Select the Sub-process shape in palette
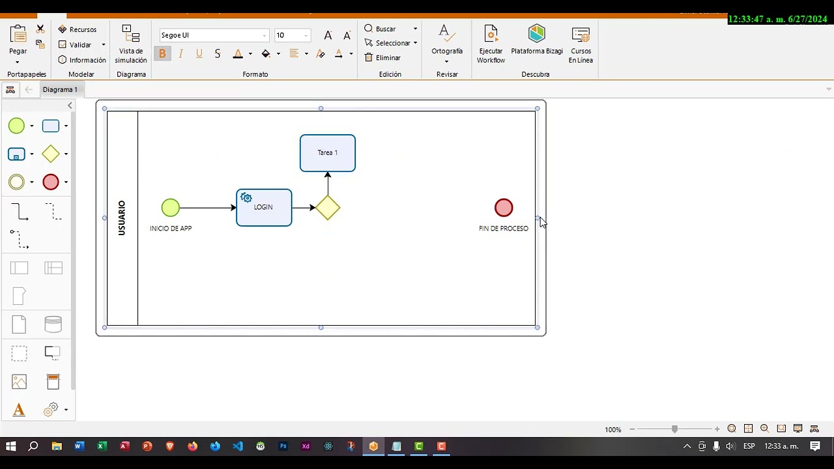 click(x=16, y=154)
